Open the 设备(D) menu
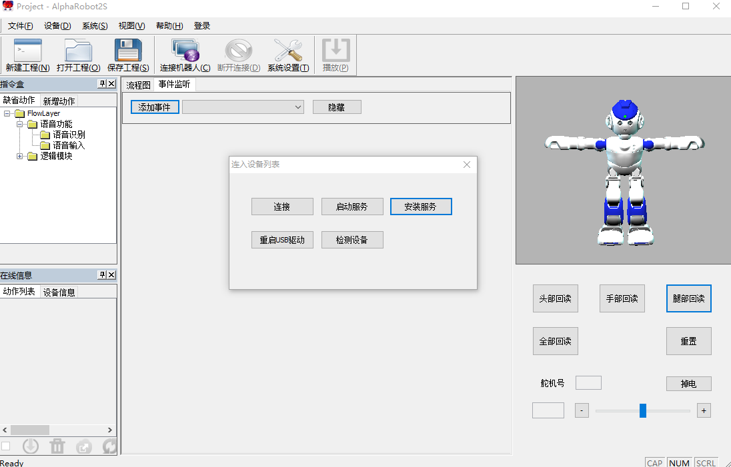Image resolution: width=731 pixels, height=467 pixels. tap(57, 25)
